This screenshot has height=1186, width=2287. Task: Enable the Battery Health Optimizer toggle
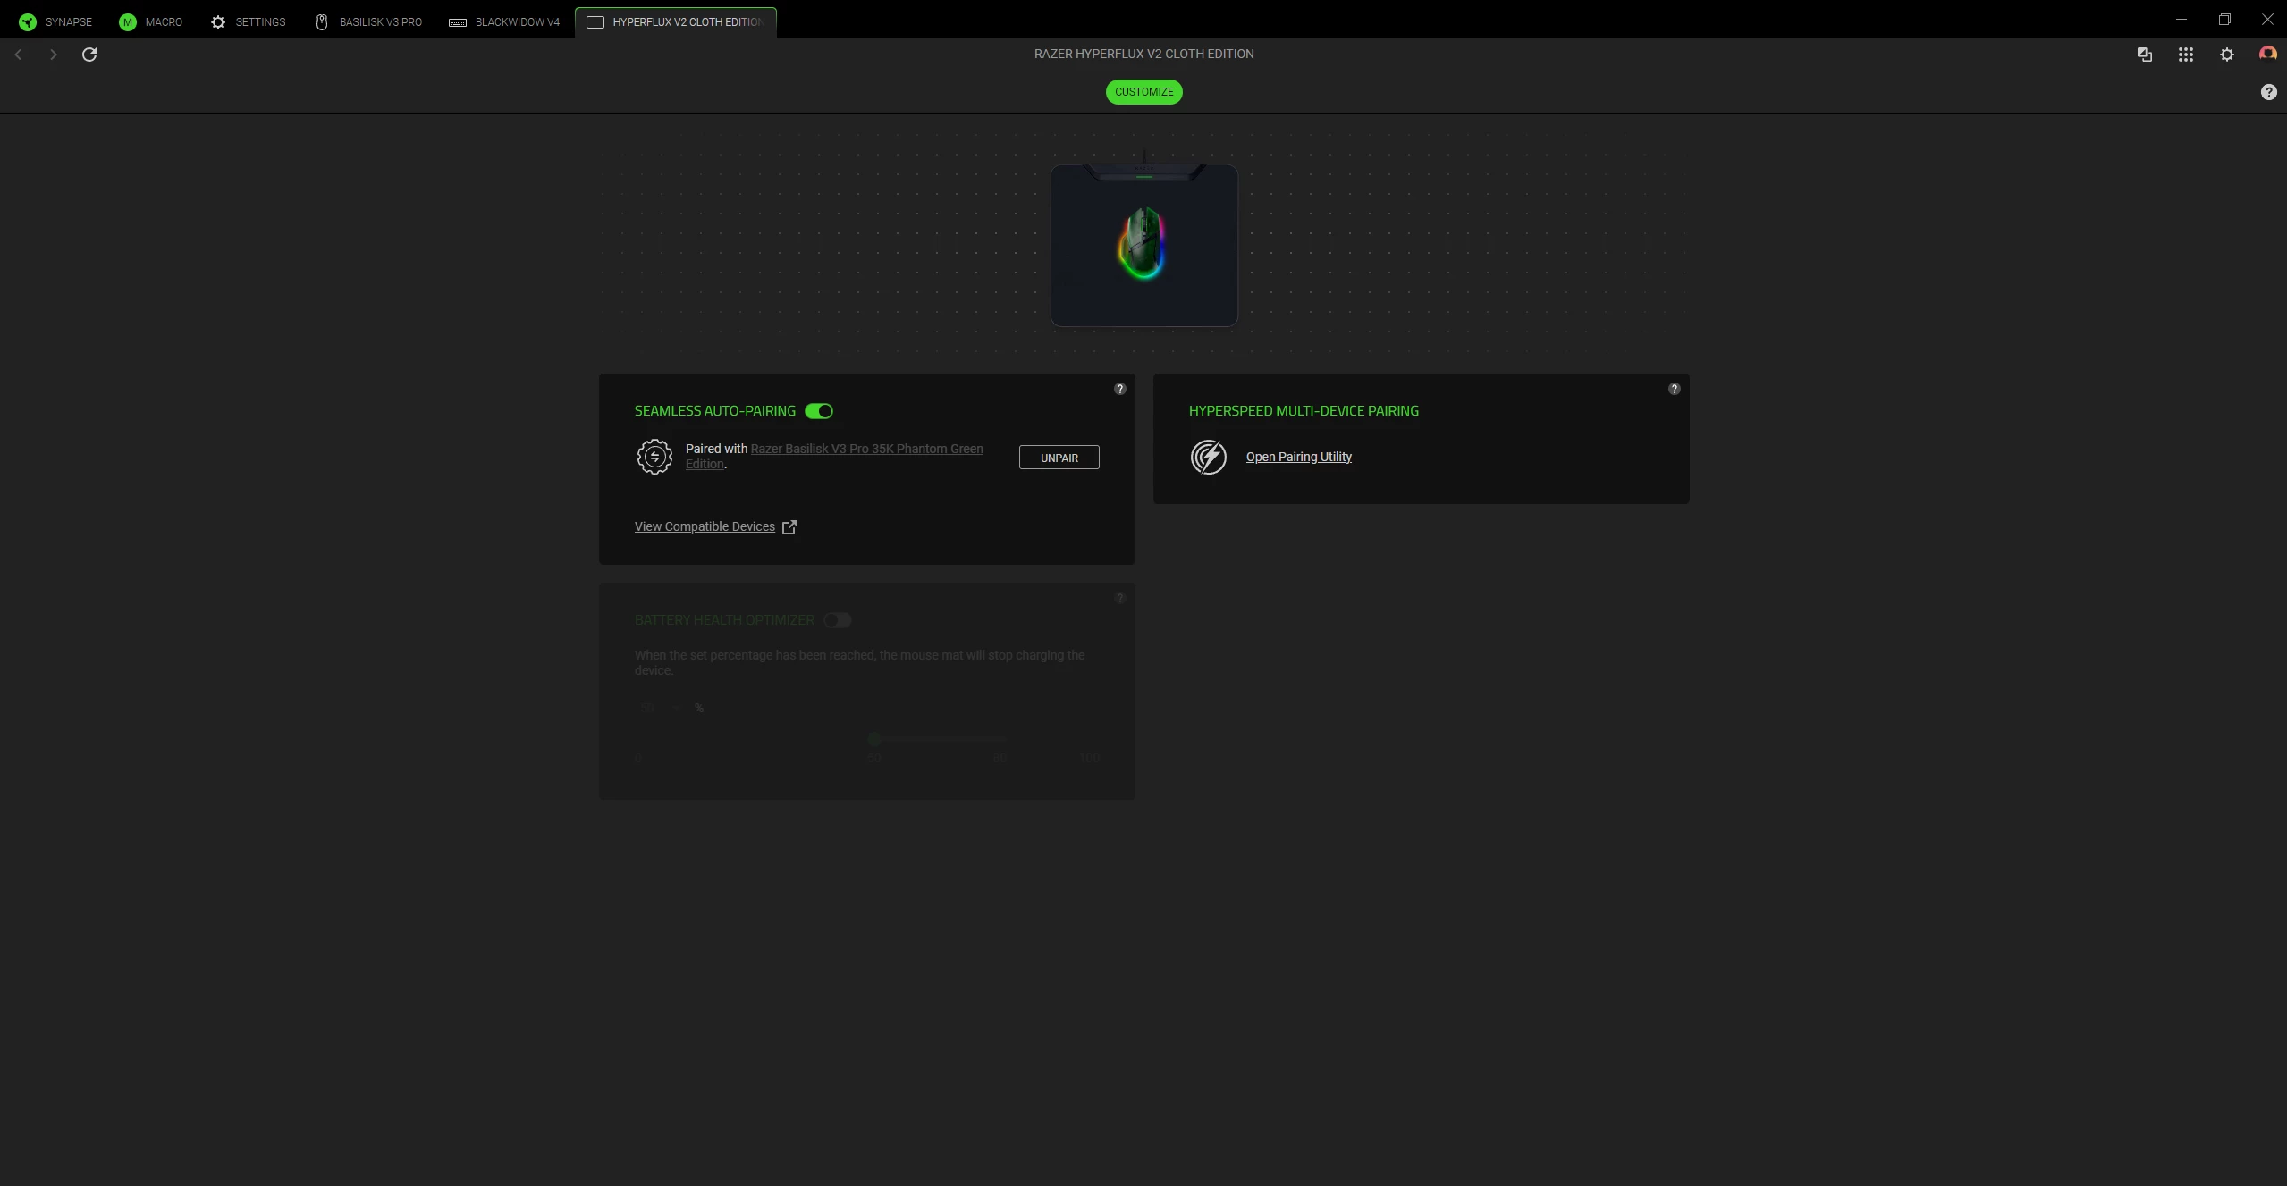pyautogui.click(x=838, y=620)
